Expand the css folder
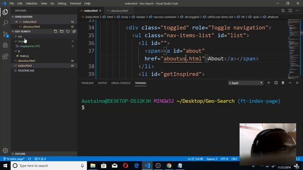The height and width of the screenshot is (170, 303). pyautogui.click(x=20, y=36)
